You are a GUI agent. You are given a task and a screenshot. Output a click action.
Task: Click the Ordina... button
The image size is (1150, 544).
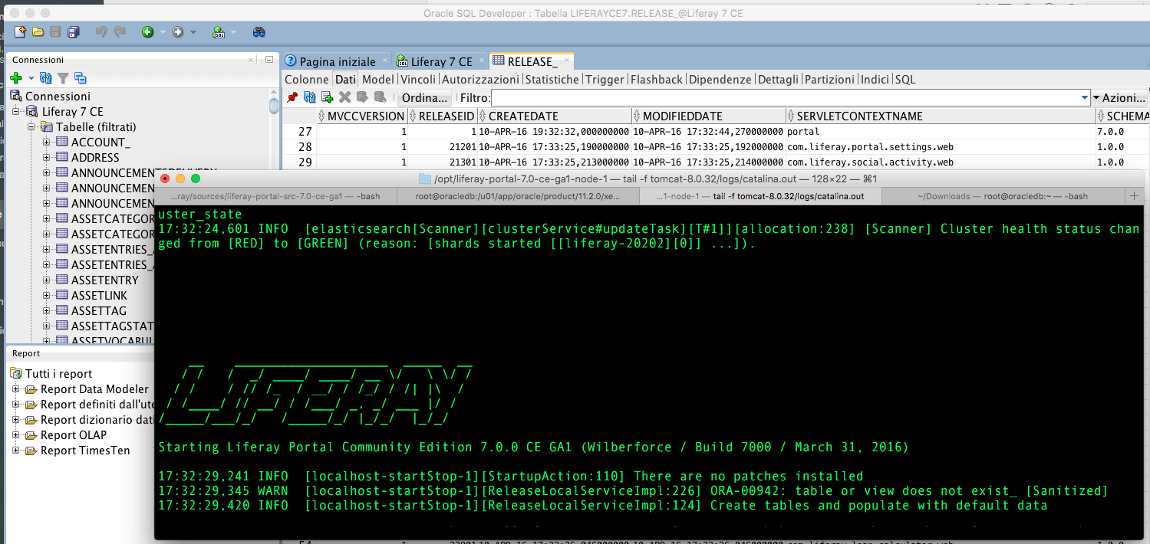click(425, 98)
